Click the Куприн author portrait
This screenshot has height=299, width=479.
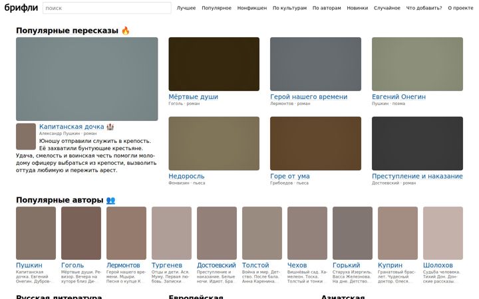coord(398,233)
